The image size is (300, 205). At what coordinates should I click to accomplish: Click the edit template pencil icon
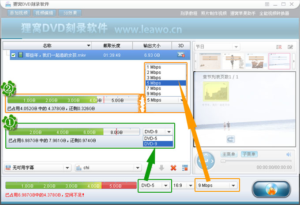pyautogui.click(x=290, y=47)
